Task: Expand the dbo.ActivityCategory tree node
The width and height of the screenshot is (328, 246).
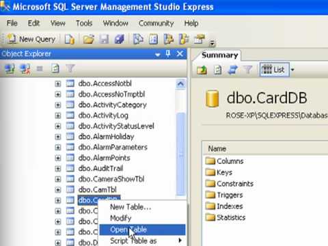Action: pos(58,105)
